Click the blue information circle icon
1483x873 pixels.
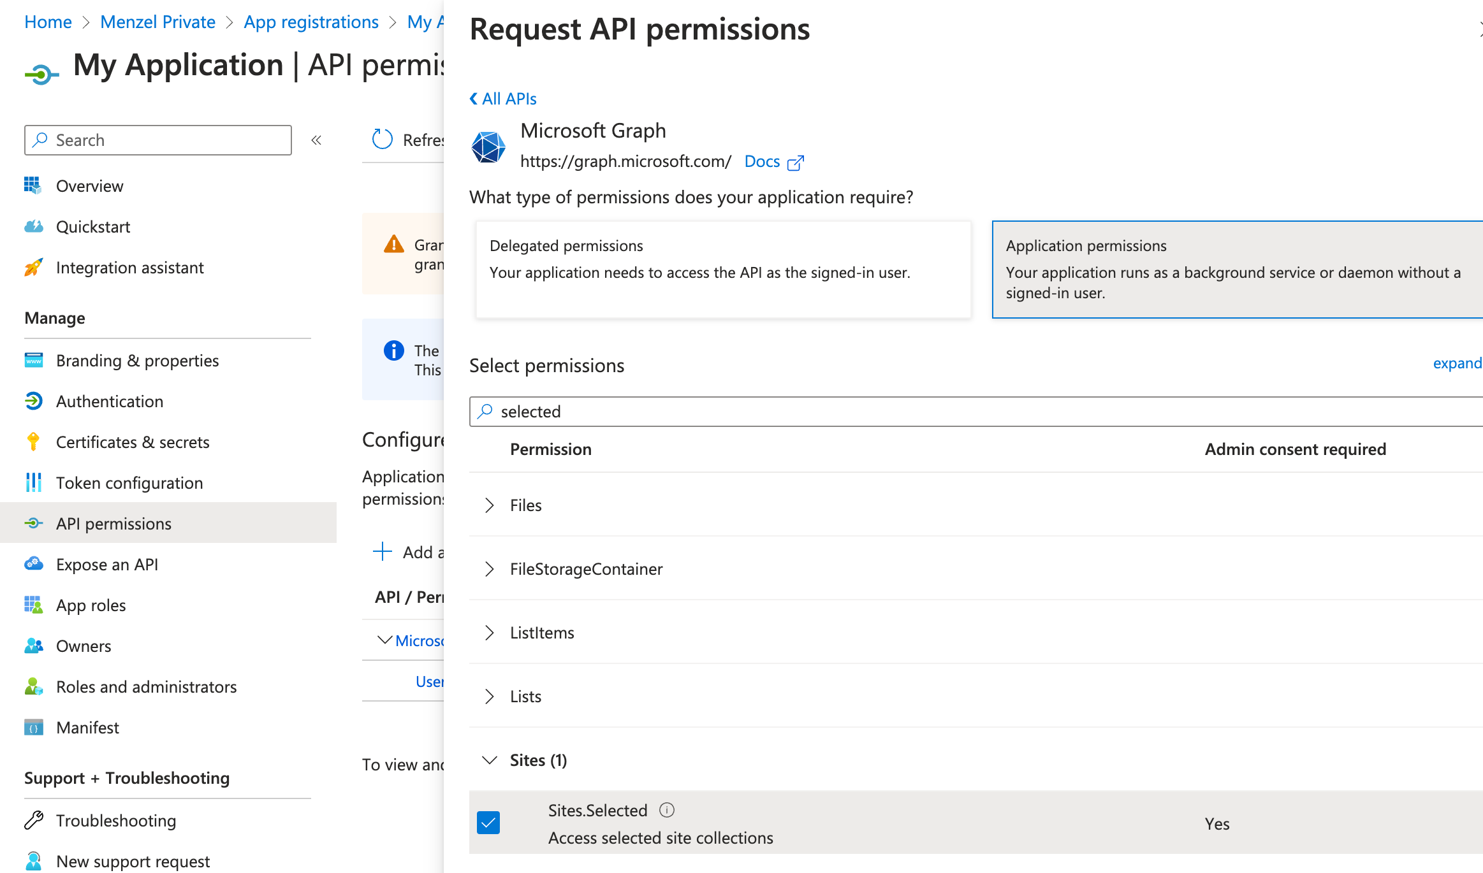(394, 350)
